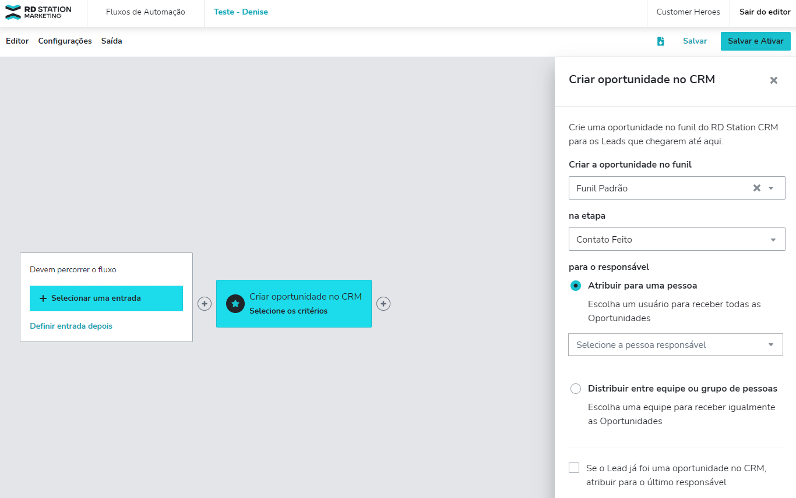Click 'Sair do editor' to exit

pos(765,12)
